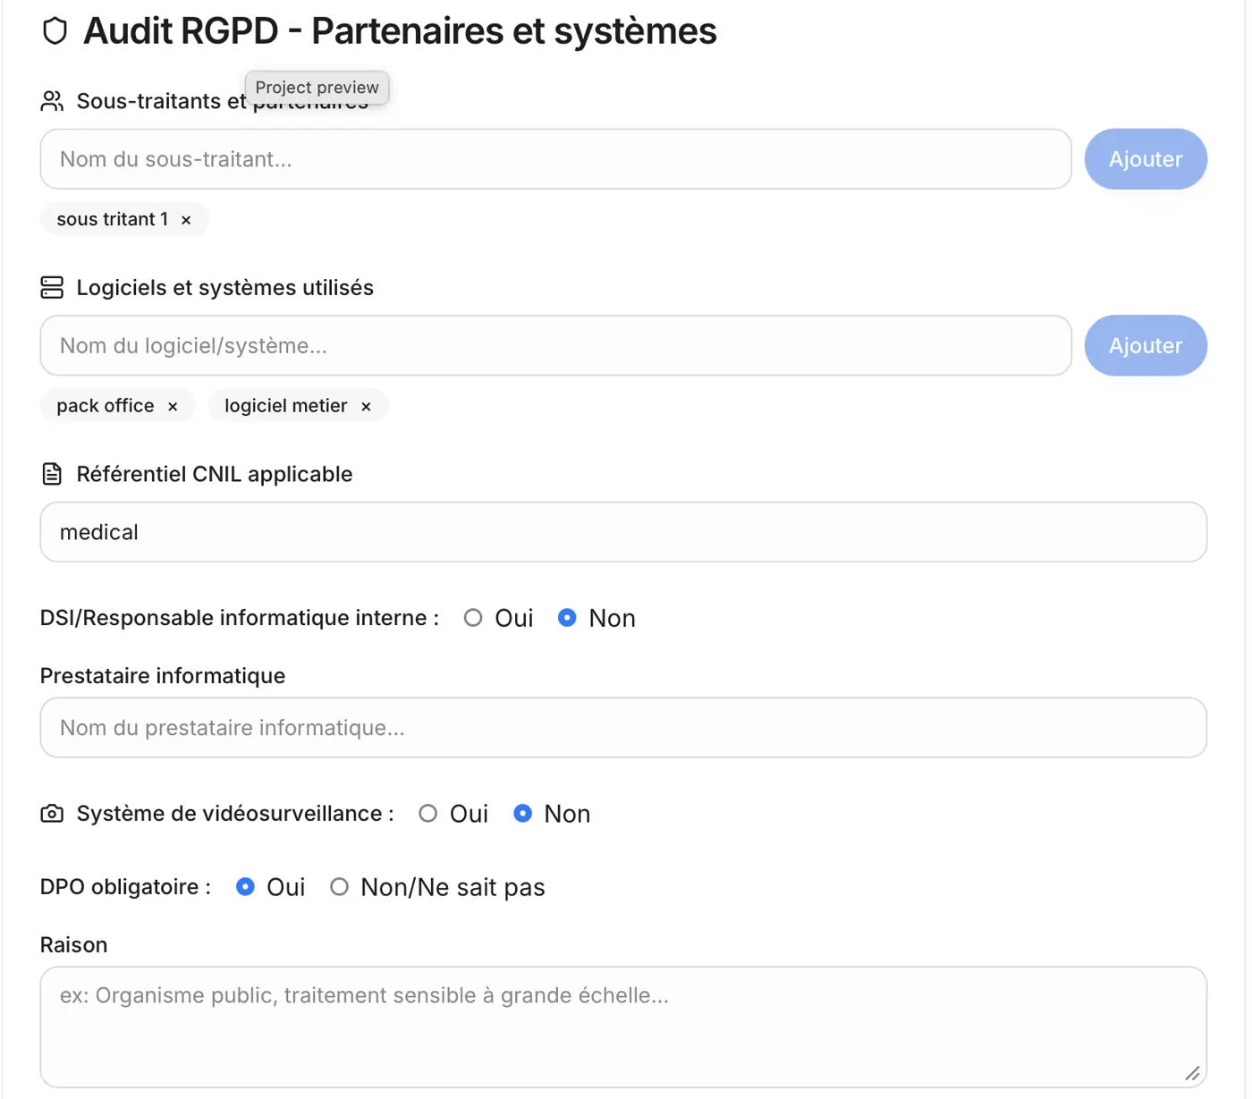Focus the 'Nom du prestataire informatique...' input

(x=623, y=728)
